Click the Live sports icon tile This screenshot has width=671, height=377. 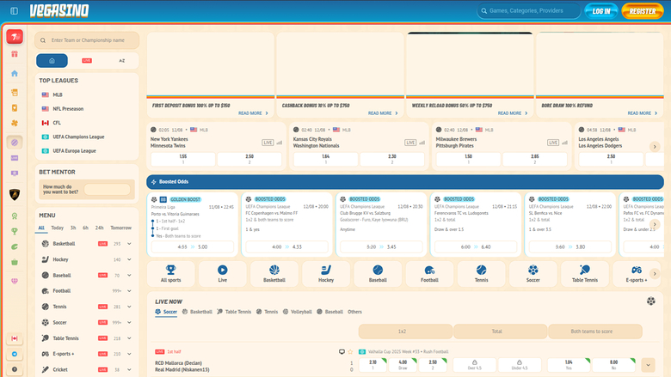223,274
